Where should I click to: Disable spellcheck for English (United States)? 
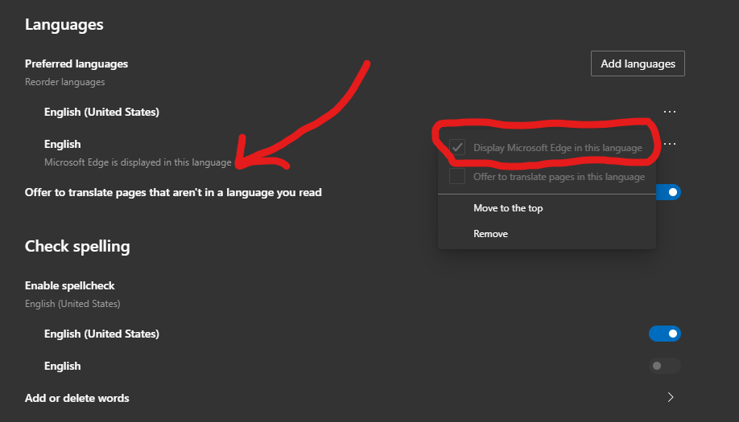664,334
